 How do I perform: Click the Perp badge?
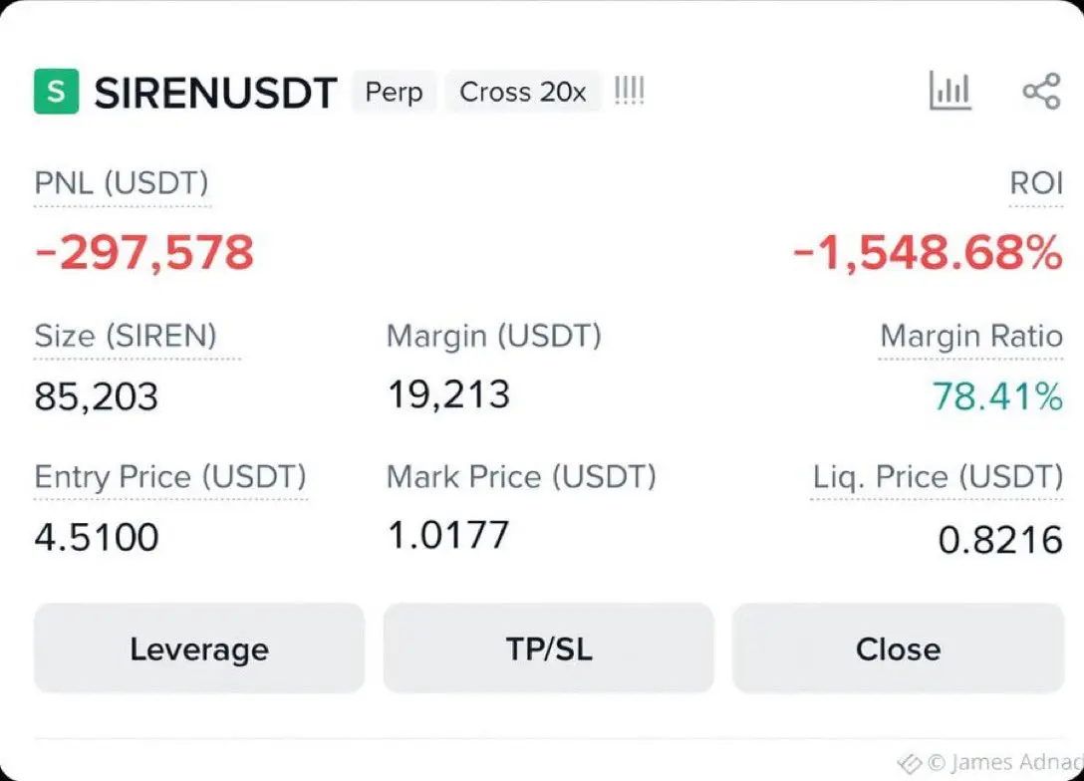(394, 93)
